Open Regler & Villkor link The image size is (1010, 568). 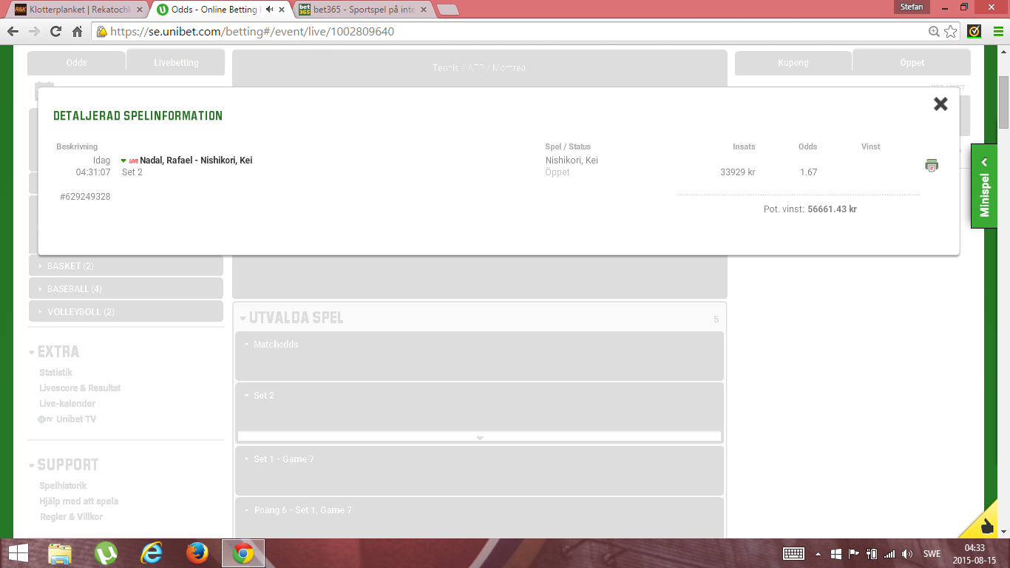pos(71,517)
